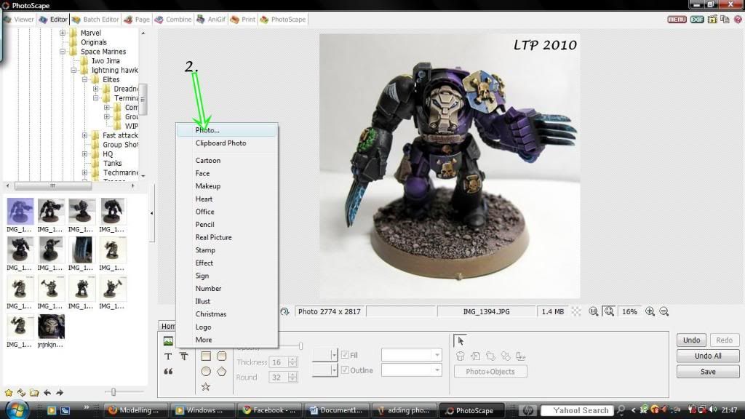Viewport: 745px width, 419px height.
Task: Expand the Techmarine folder node
Action: click(84, 172)
